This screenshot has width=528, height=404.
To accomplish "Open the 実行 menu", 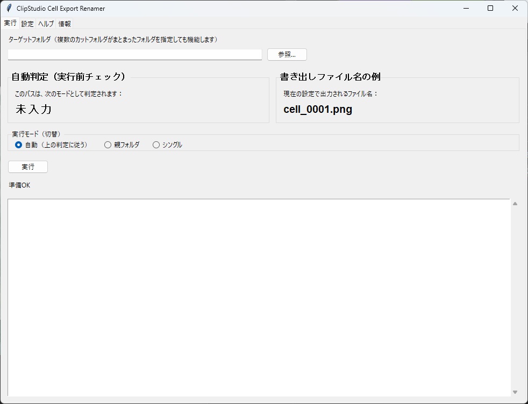I will pos(9,24).
